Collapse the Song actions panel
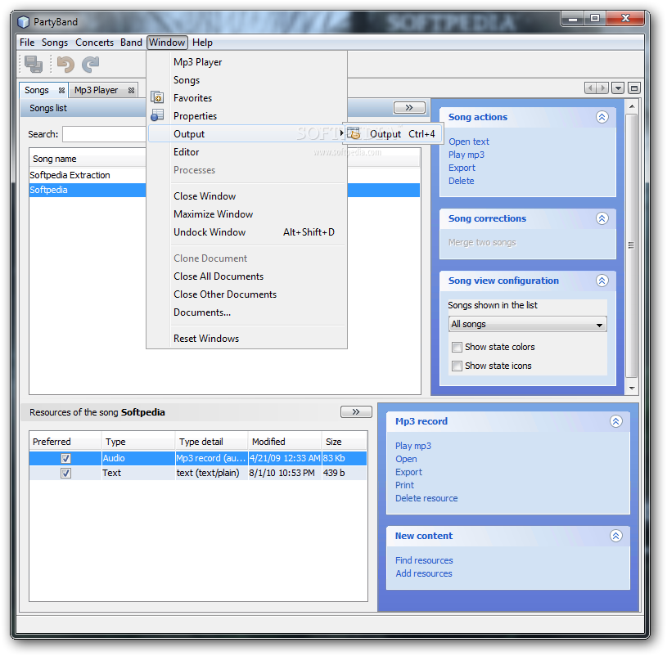Viewport: 667px width, 656px height. coord(602,117)
